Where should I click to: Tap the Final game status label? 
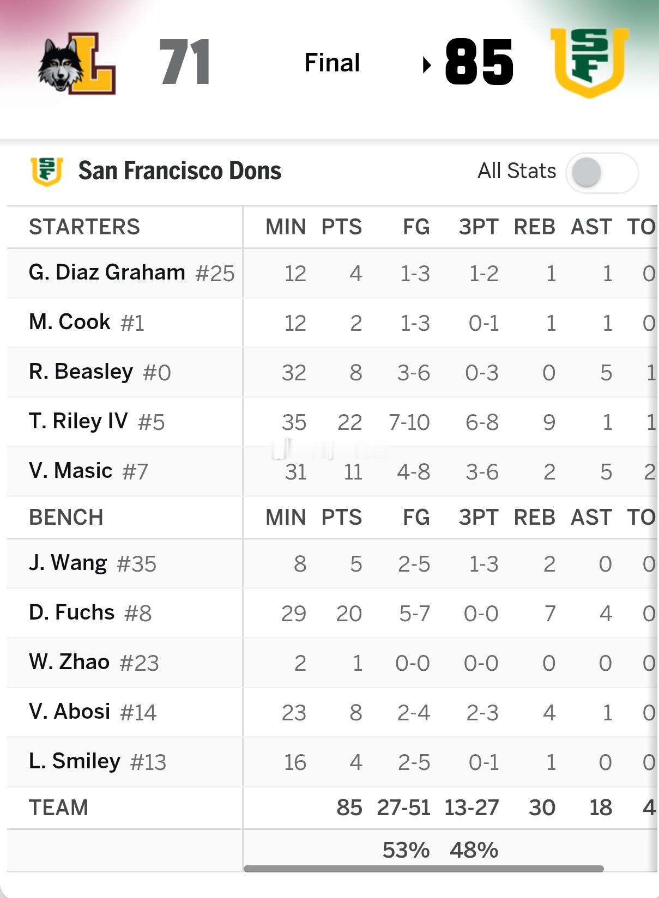click(x=332, y=63)
